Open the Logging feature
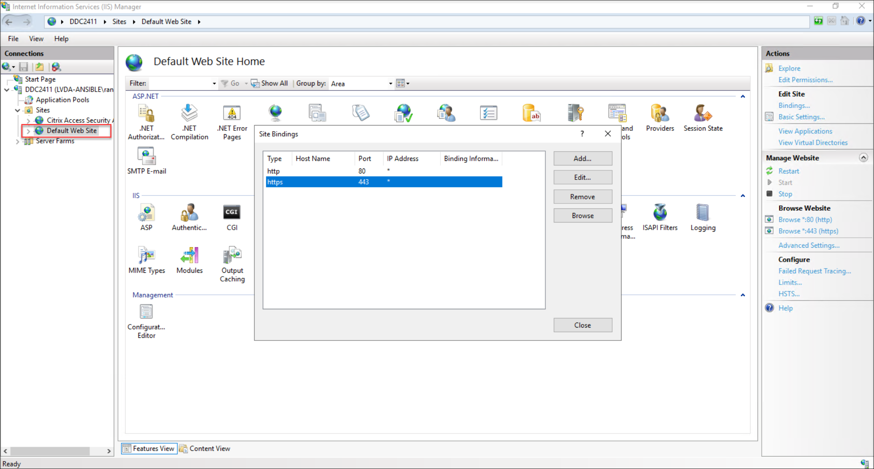This screenshot has height=469, width=874. 702,217
